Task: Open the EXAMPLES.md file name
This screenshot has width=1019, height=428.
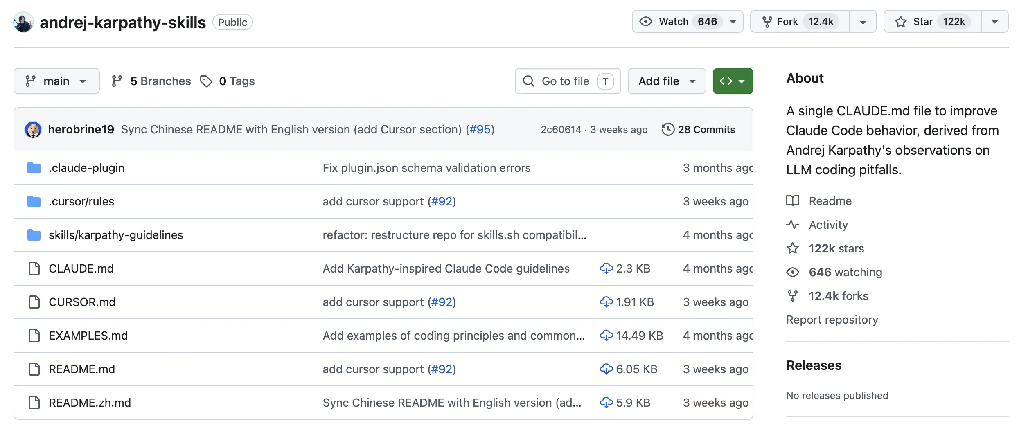Action: (x=88, y=336)
